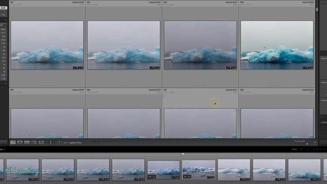Toggle sort direction a-z icon
Viewport: 327px width, 184px height.
59,143
